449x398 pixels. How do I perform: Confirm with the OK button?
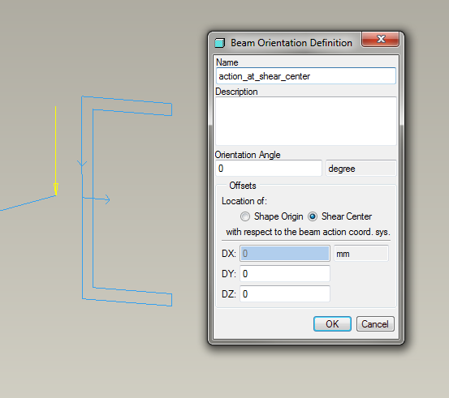(332, 324)
